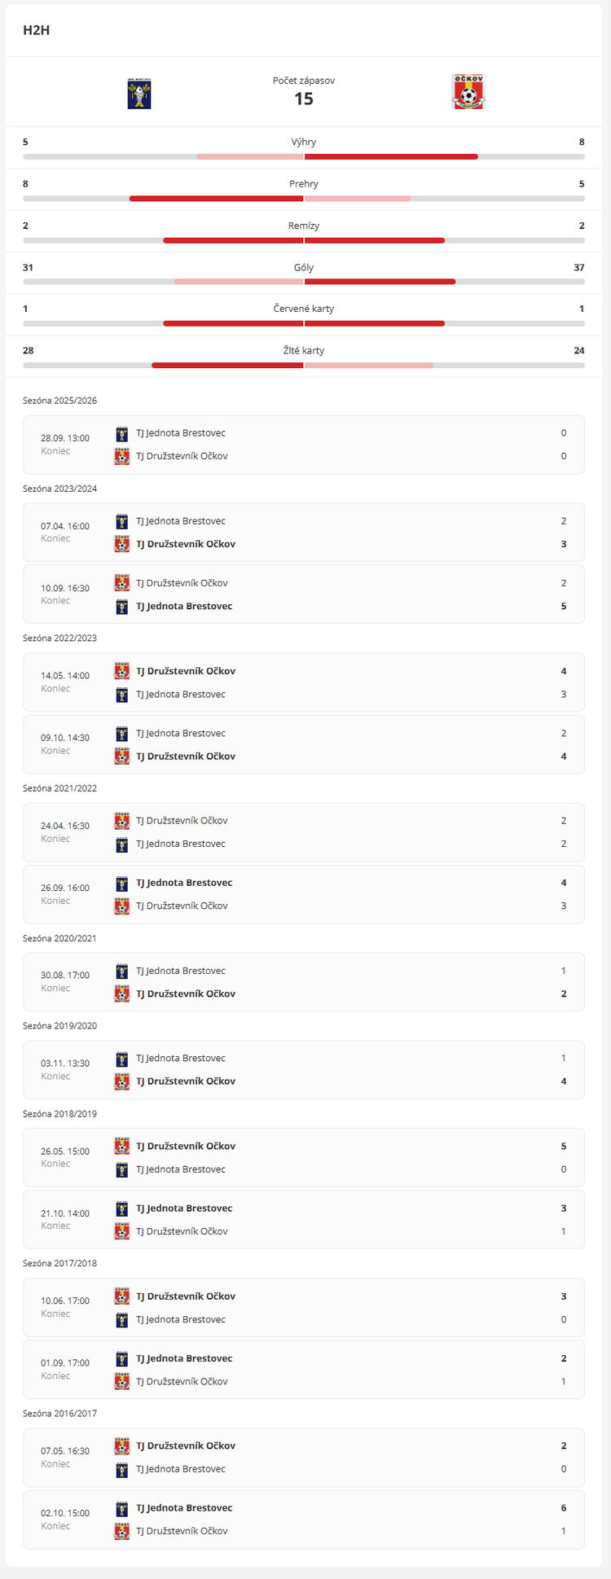
Task: Click the Počet zápasov count 15
Action: [304, 99]
